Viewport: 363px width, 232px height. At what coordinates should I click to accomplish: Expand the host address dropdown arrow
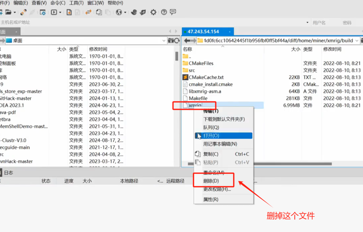point(307,22)
